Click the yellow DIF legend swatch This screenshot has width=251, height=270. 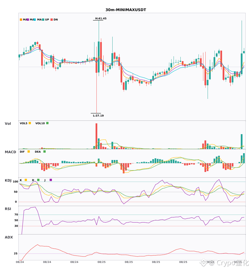29,151
